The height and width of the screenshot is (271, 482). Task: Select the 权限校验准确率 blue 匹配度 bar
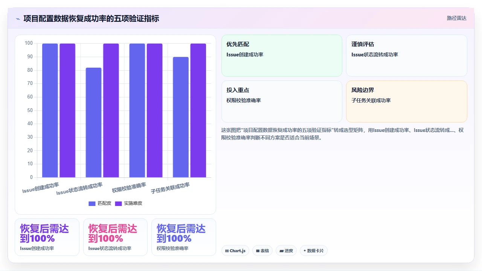pos(137,111)
